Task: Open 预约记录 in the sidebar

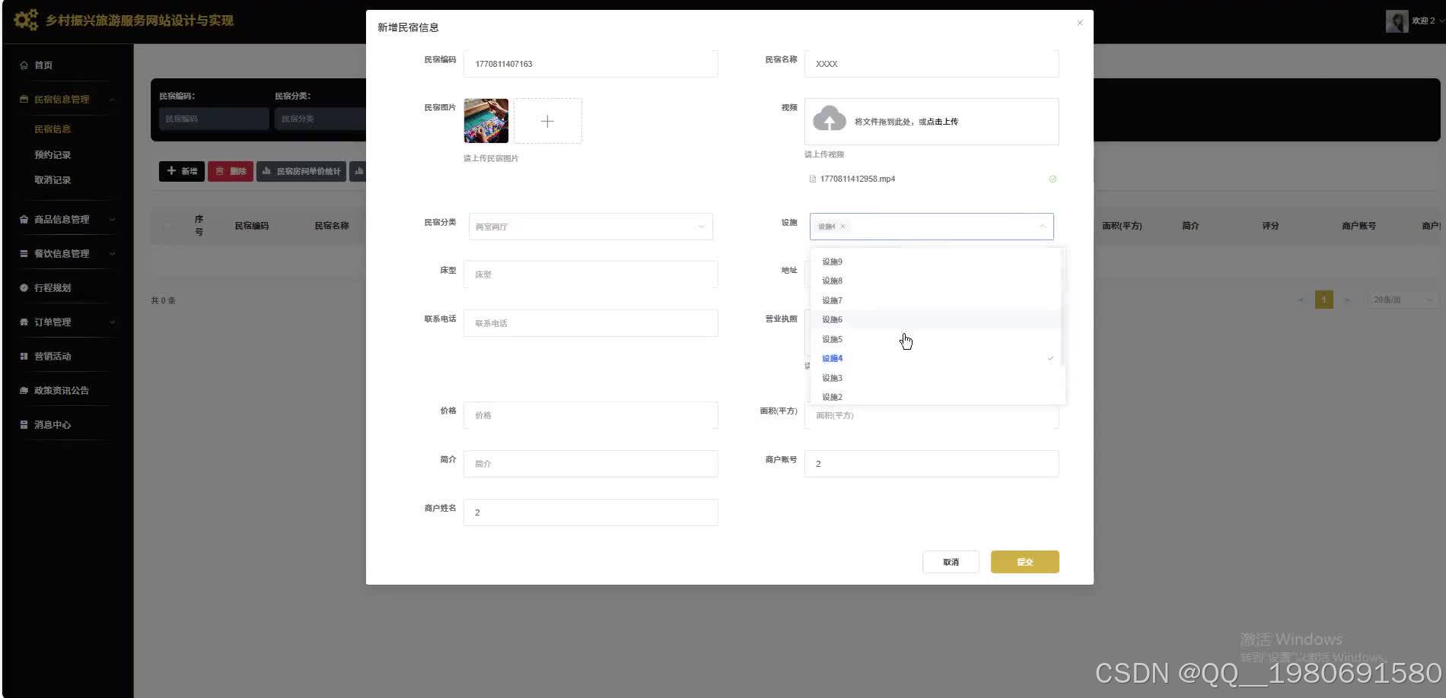Action: (53, 155)
